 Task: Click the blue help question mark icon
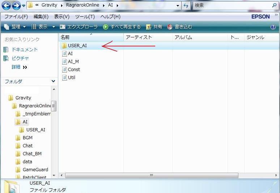click(273, 27)
